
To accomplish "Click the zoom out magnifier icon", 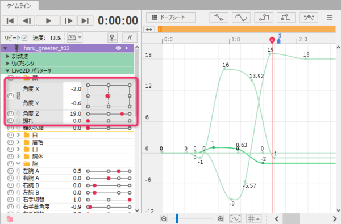I will (164, 218).
